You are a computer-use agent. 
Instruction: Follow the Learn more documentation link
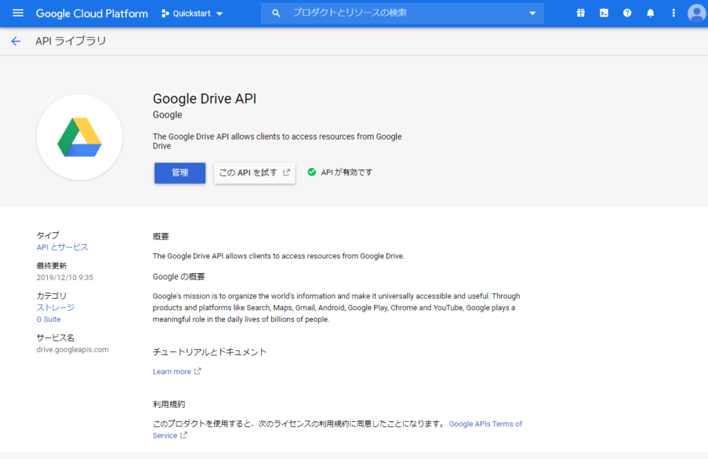[x=171, y=371]
